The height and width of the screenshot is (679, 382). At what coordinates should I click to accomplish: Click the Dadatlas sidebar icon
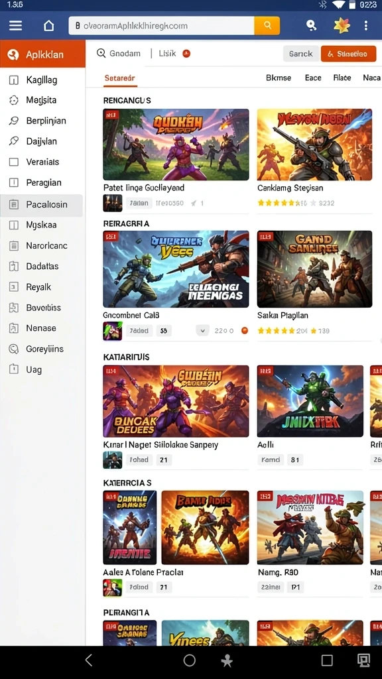click(14, 267)
